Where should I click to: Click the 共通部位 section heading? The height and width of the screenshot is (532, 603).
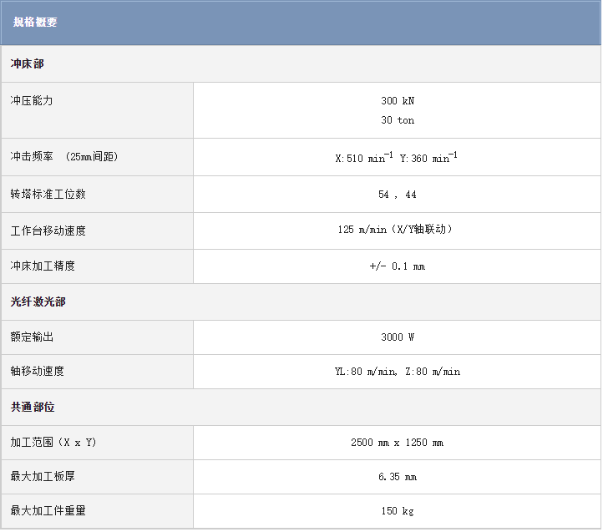33,408
